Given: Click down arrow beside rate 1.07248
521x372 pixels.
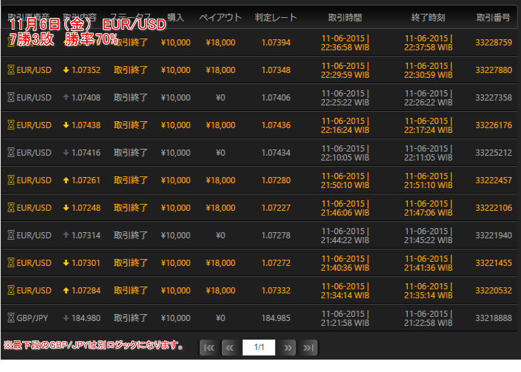Looking at the screenshot, I should pos(65,208).
